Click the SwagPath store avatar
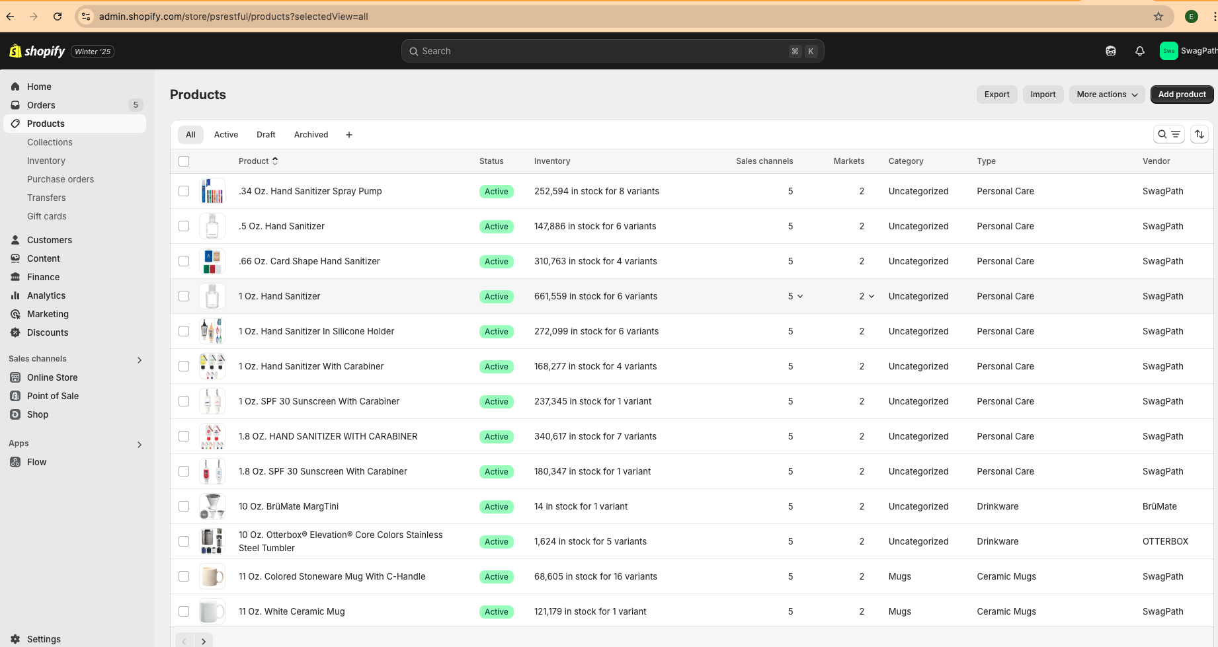This screenshot has width=1218, height=647. (x=1169, y=51)
